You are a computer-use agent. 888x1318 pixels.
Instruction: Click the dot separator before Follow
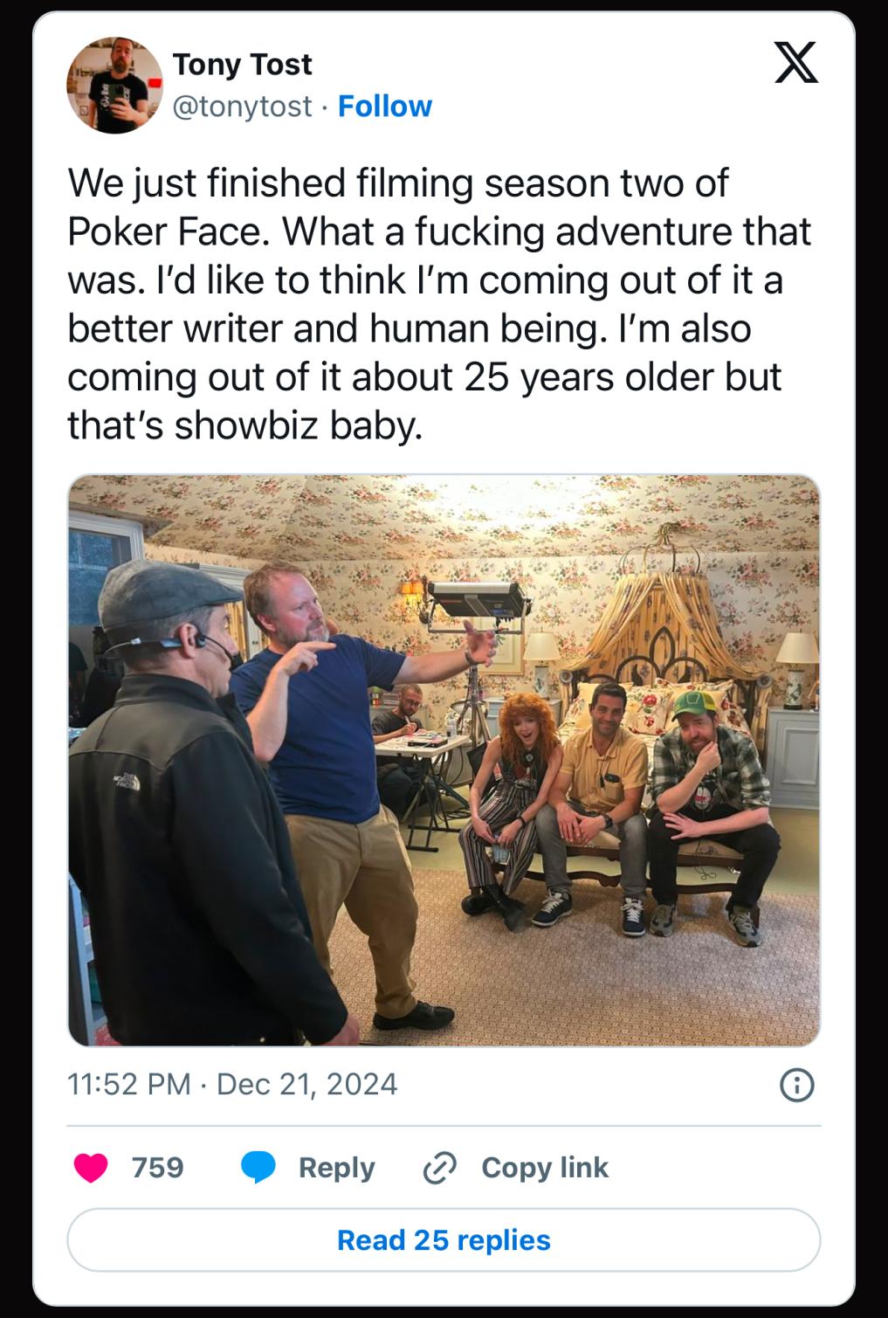pyautogui.click(x=324, y=107)
